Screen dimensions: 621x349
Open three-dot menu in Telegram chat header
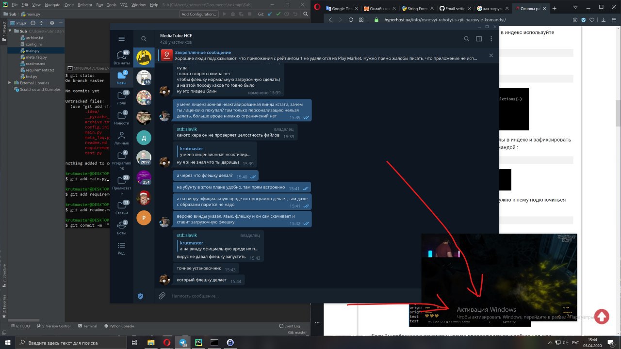(x=491, y=39)
